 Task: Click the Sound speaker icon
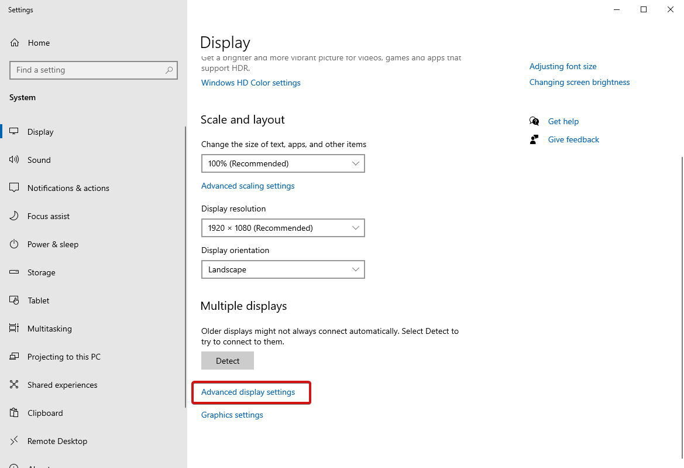(14, 159)
